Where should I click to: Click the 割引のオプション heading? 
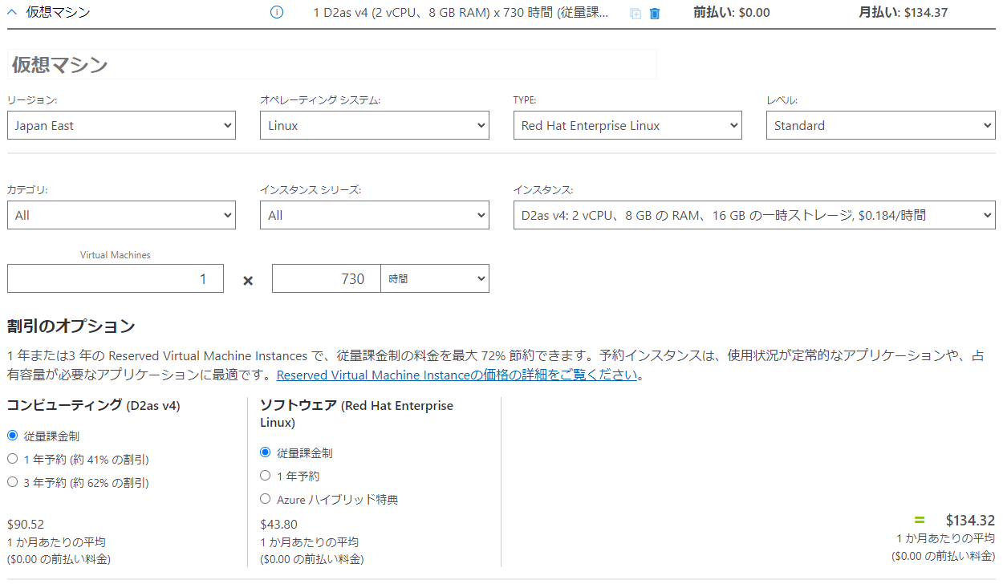pos(71,326)
